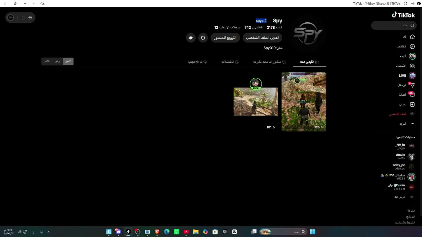Sort videos by Oldest (الأقدم)

[47, 61]
